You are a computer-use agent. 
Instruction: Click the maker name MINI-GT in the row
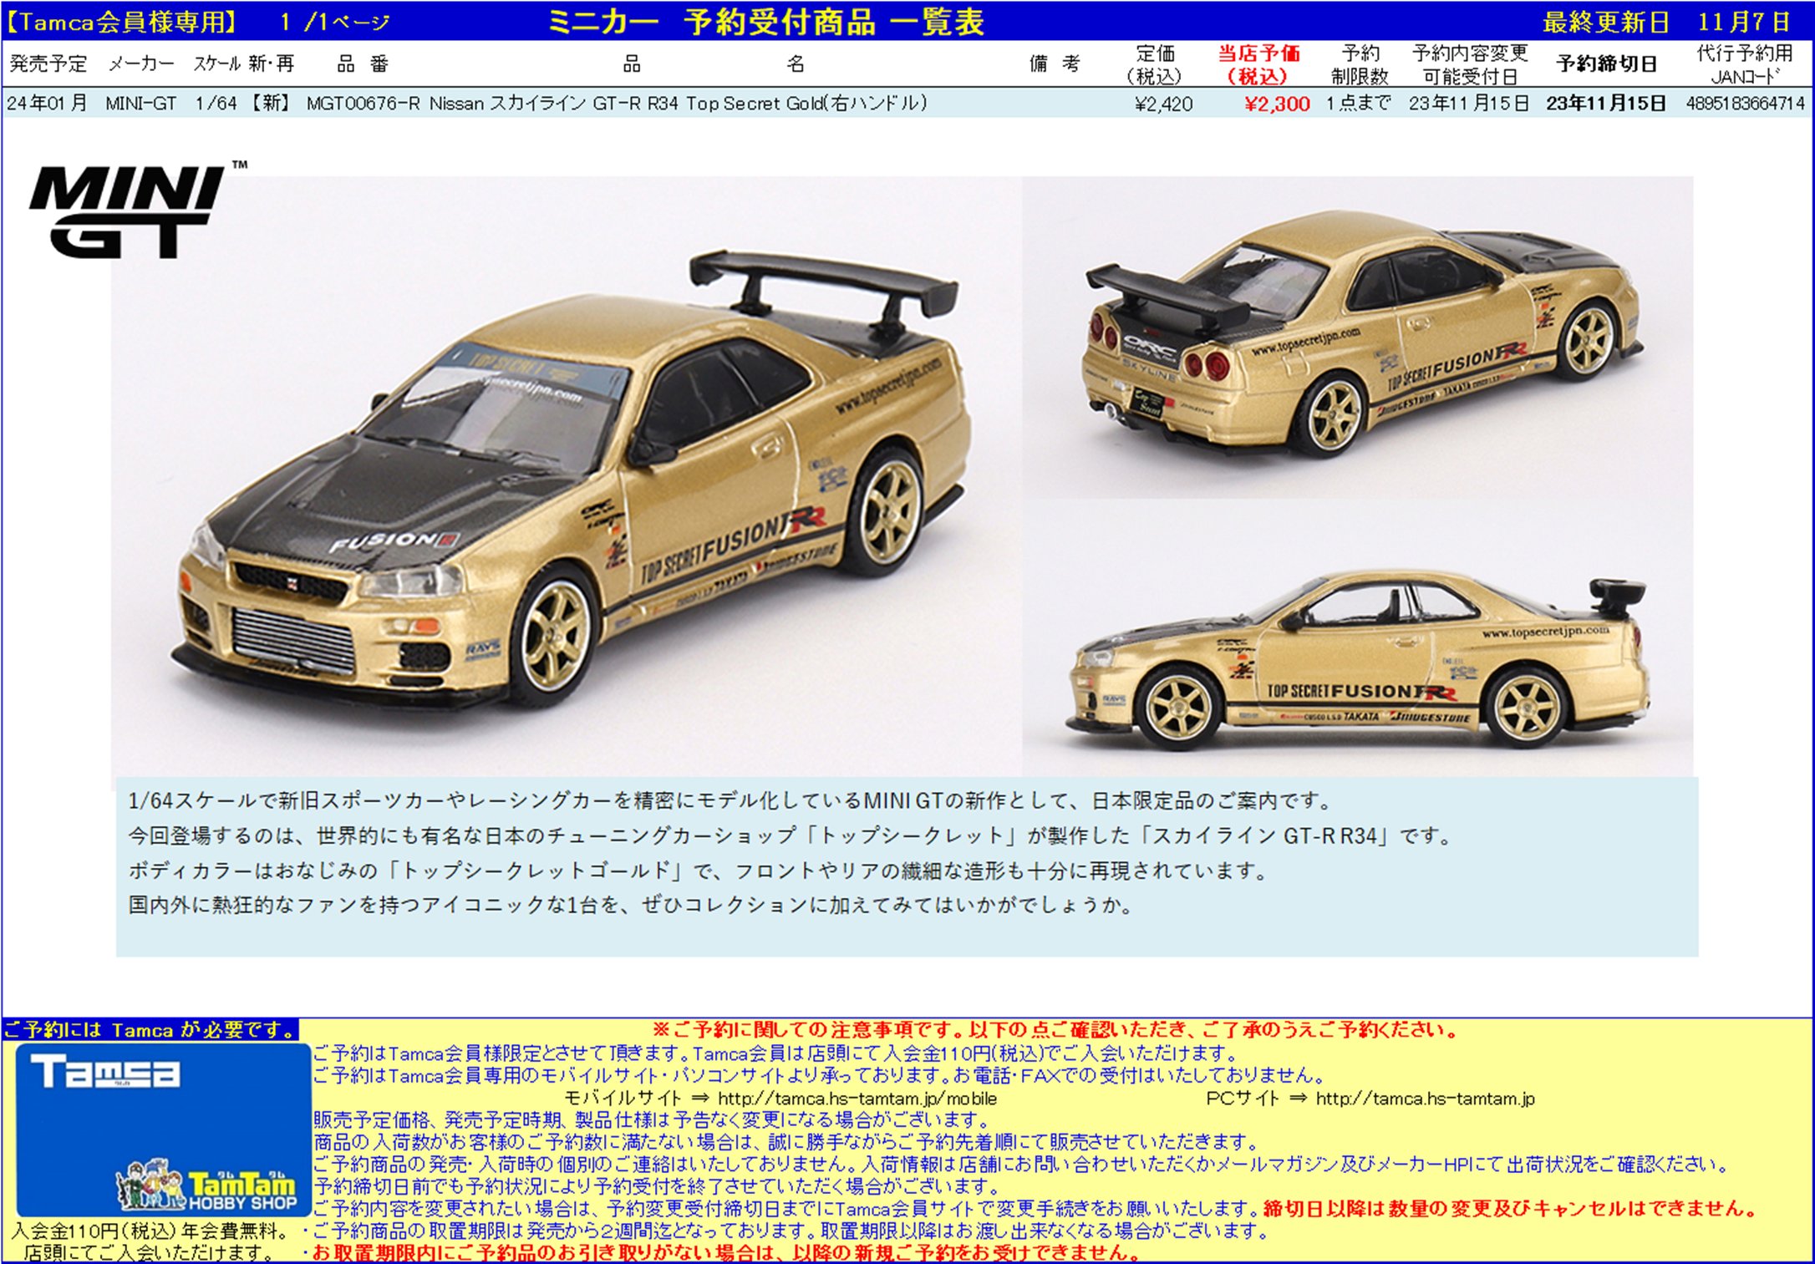pos(140,104)
